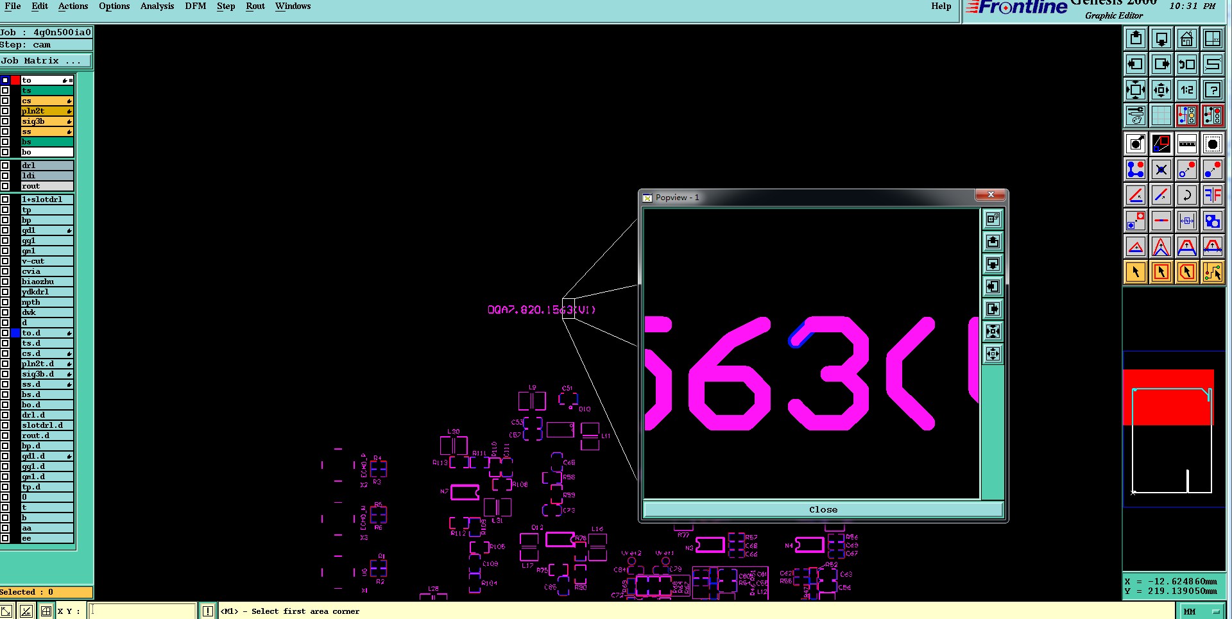Open the File menu

coord(13,6)
